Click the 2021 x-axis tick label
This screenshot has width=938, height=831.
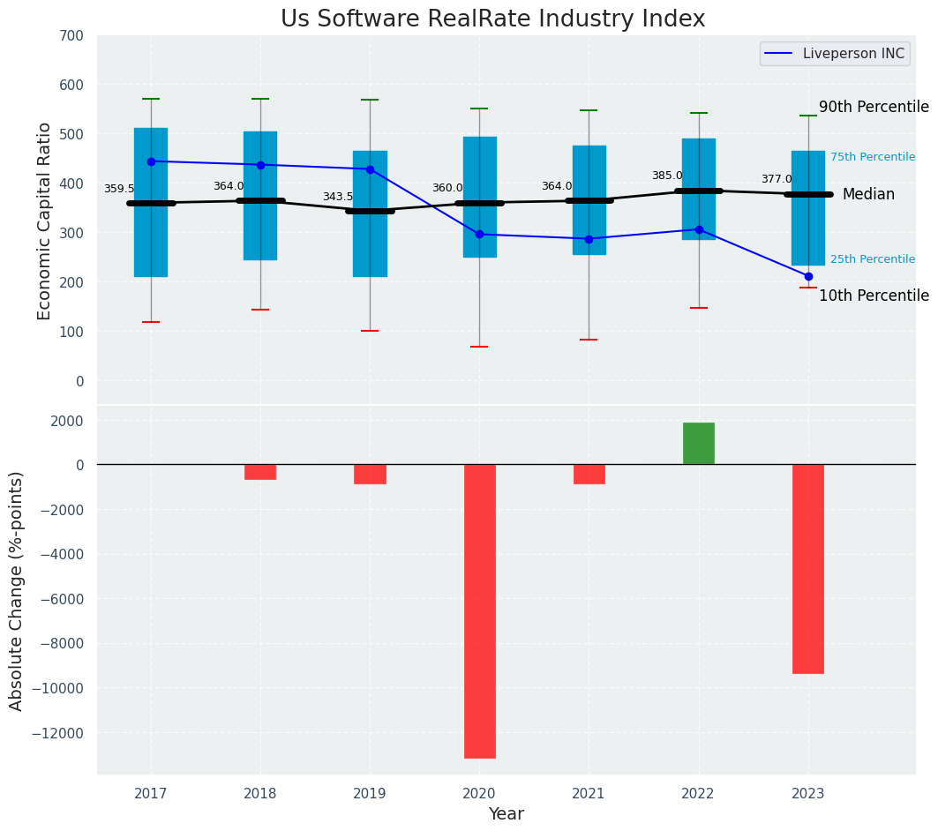589,794
